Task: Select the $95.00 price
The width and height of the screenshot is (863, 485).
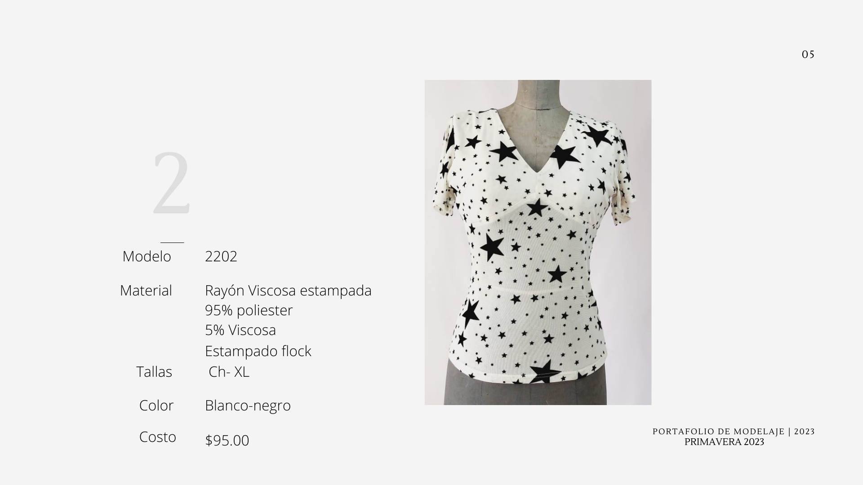Action: click(x=227, y=441)
